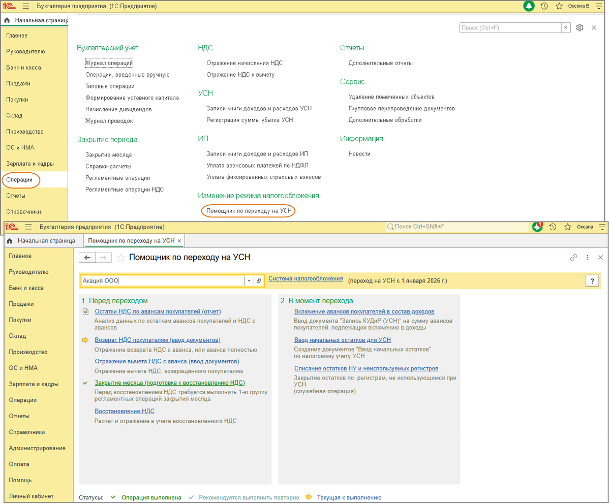Viewport: 610px width, 504px height.
Task: Open Закрытие месяца (подготовка к восстановлению НДС)
Action: pos(170,383)
